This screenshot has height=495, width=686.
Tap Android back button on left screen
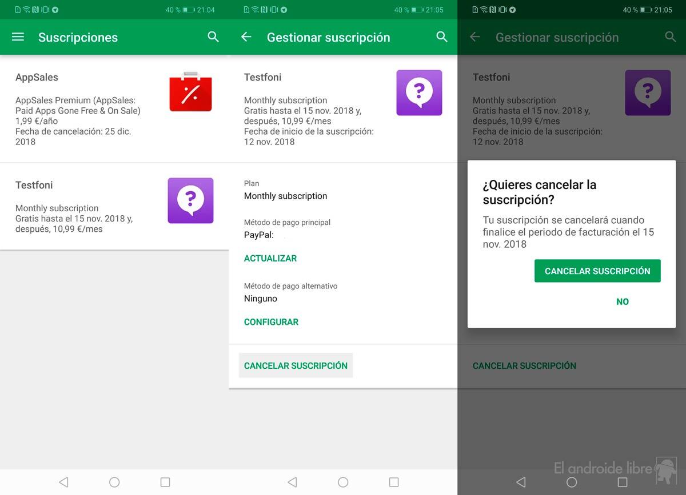point(63,482)
